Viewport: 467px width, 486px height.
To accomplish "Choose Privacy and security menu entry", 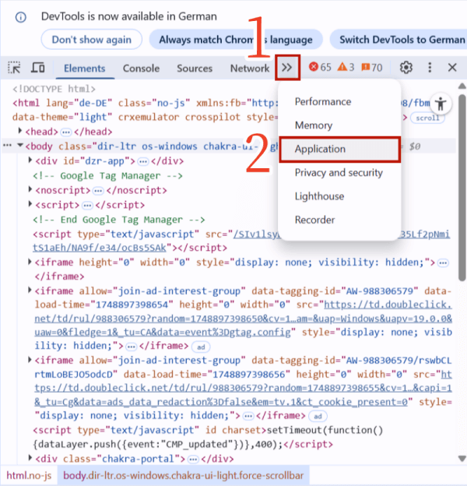I will point(339,173).
